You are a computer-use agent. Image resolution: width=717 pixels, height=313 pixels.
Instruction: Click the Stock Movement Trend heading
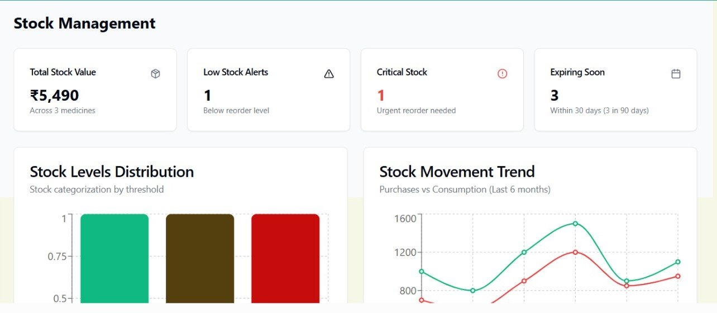[457, 172]
